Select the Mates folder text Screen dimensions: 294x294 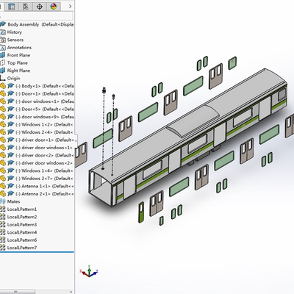pos(13,201)
